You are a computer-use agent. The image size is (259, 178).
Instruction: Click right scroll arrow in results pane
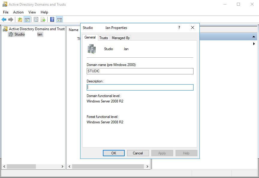(147, 167)
